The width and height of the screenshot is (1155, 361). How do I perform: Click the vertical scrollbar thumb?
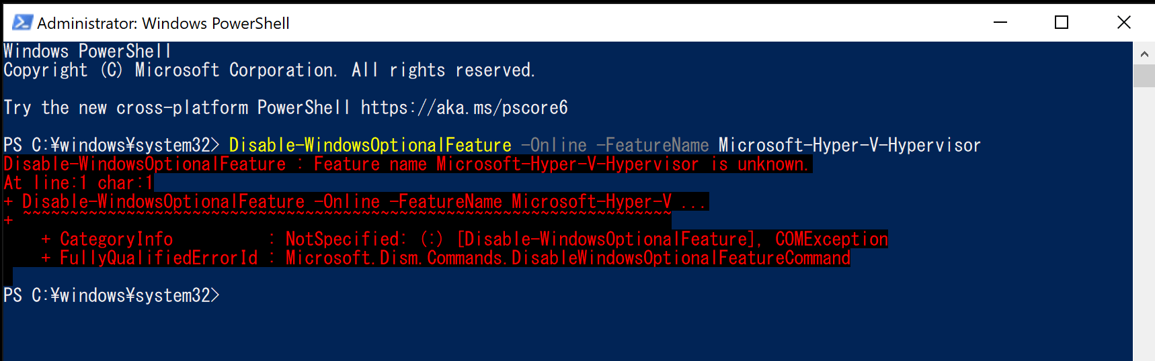1144,76
